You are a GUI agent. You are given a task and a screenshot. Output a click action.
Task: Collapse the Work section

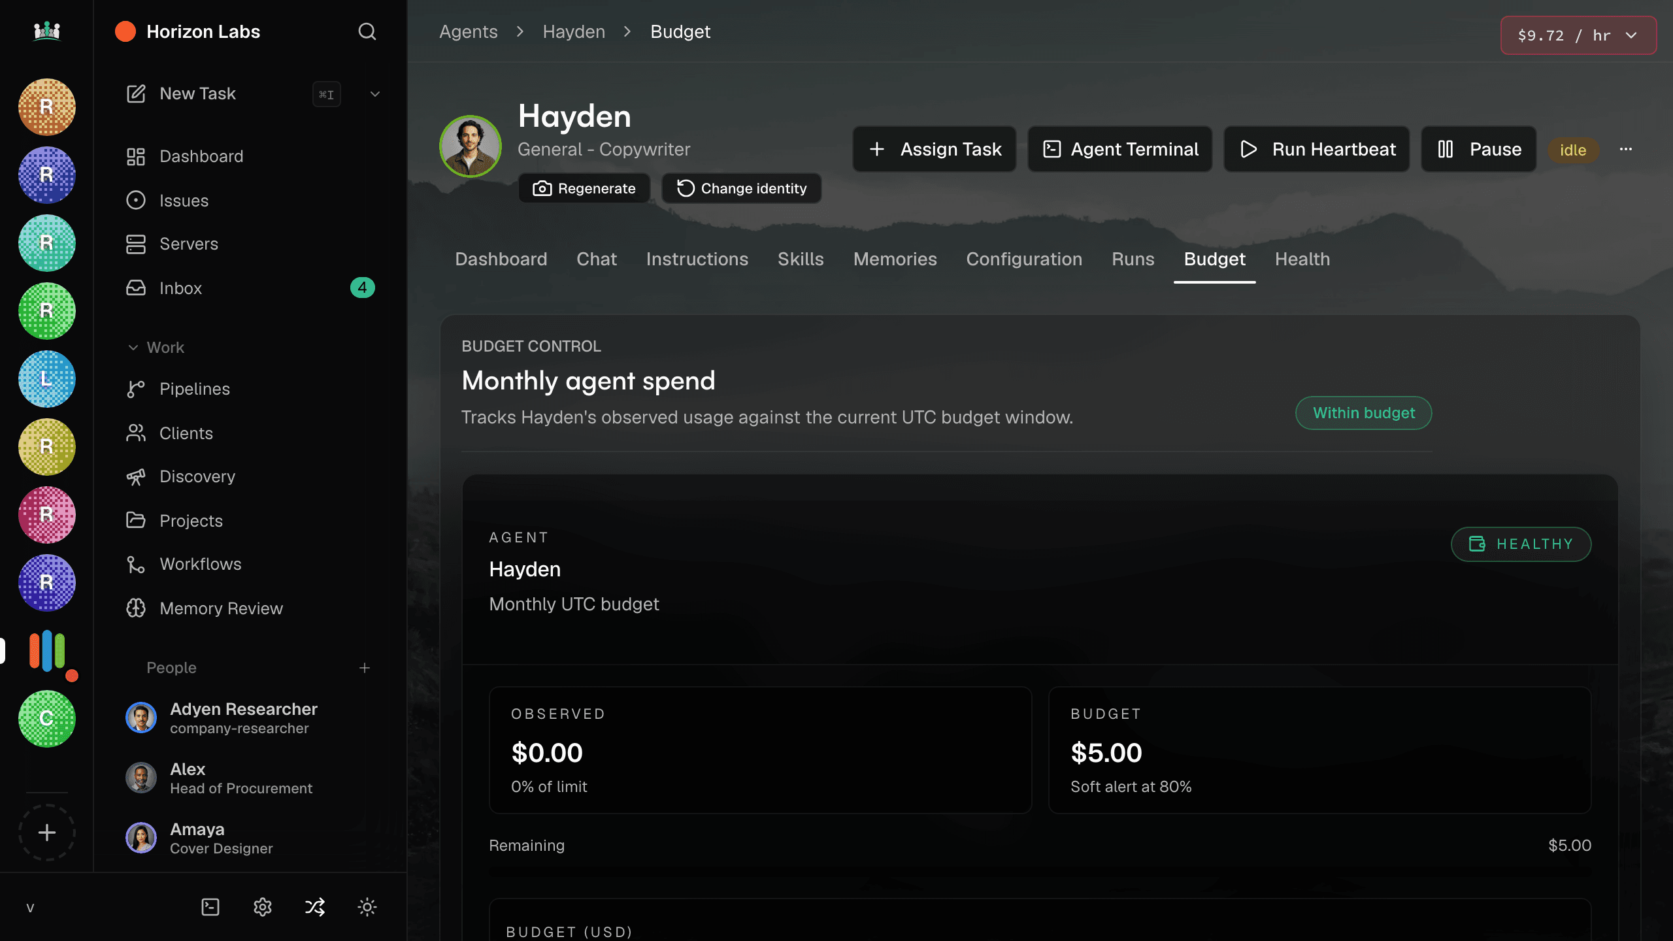coord(157,348)
